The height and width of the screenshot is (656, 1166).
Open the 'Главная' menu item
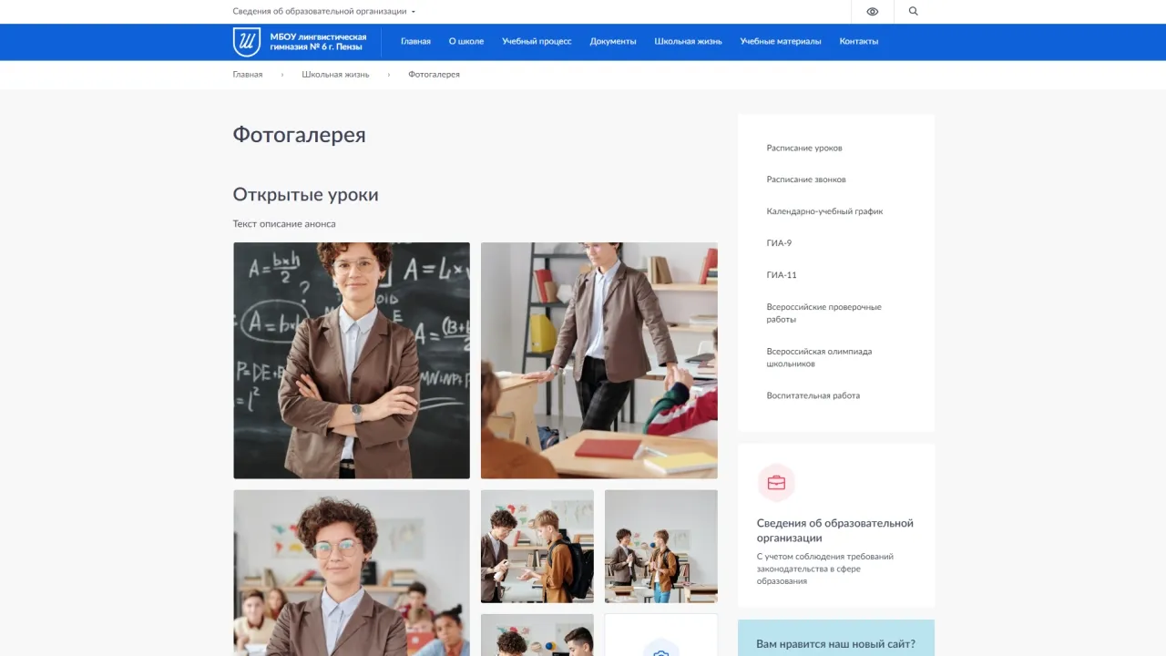(x=415, y=42)
